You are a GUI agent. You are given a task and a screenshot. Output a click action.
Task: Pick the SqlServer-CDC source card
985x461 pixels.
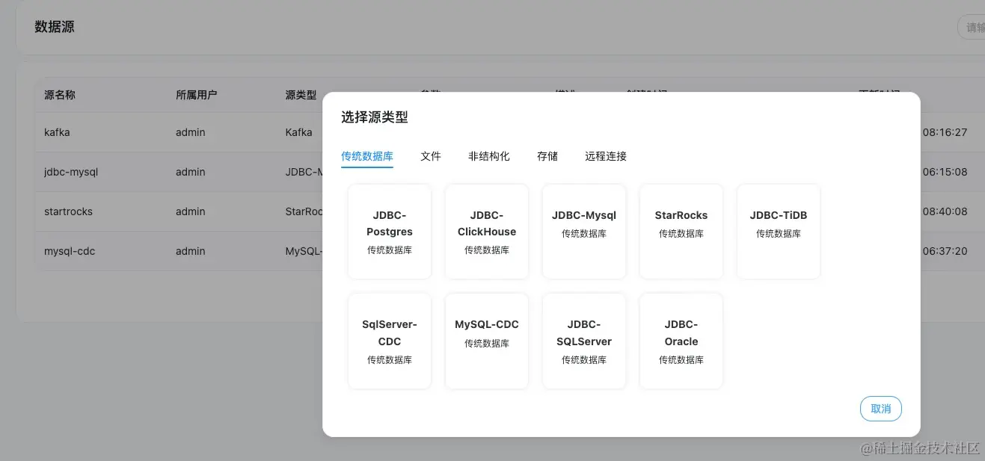(390, 341)
